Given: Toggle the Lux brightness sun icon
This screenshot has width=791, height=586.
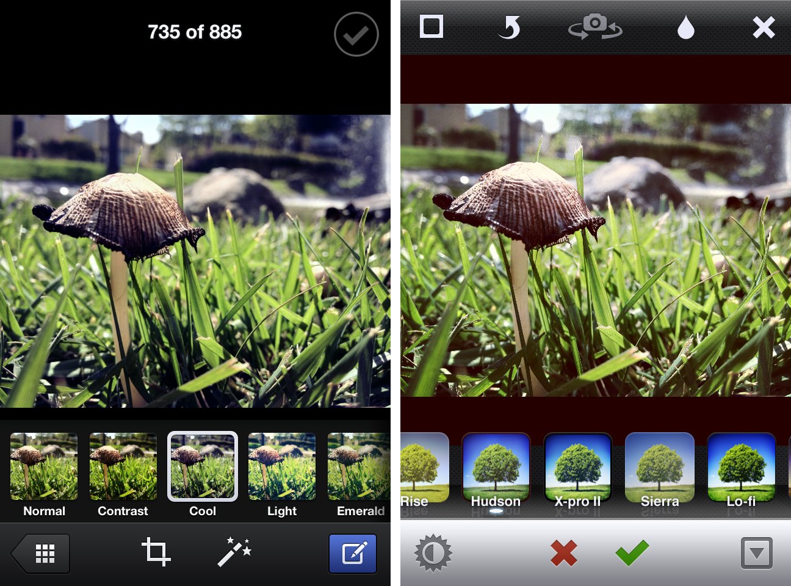Looking at the screenshot, I should (433, 553).
